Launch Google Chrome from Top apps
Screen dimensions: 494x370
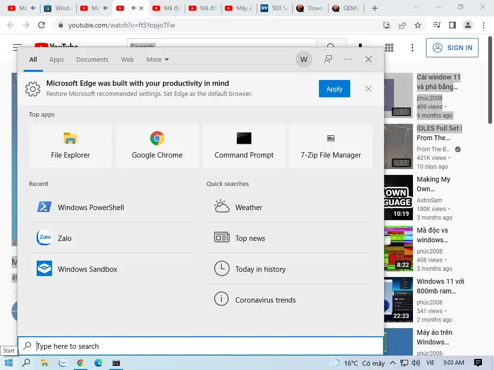[x=157, y=145]
